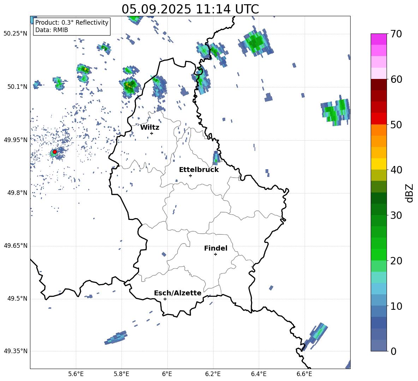The image size is (418, 381).
Task: Click the magenta 70 dBZ colorbar segment
Action: tap(379, 39)
